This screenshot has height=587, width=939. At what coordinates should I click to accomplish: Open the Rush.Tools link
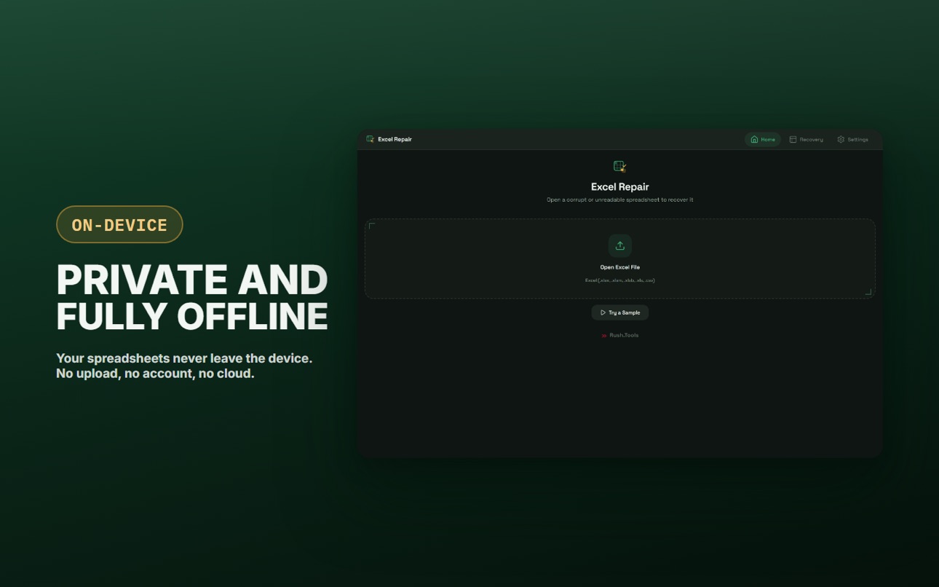620,336
